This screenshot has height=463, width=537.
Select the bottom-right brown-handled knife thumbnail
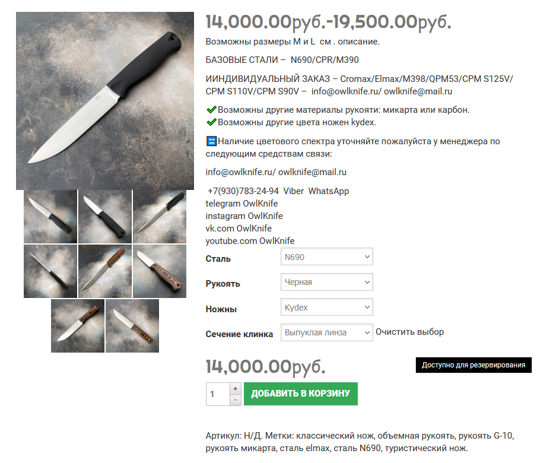pos(132,326)
